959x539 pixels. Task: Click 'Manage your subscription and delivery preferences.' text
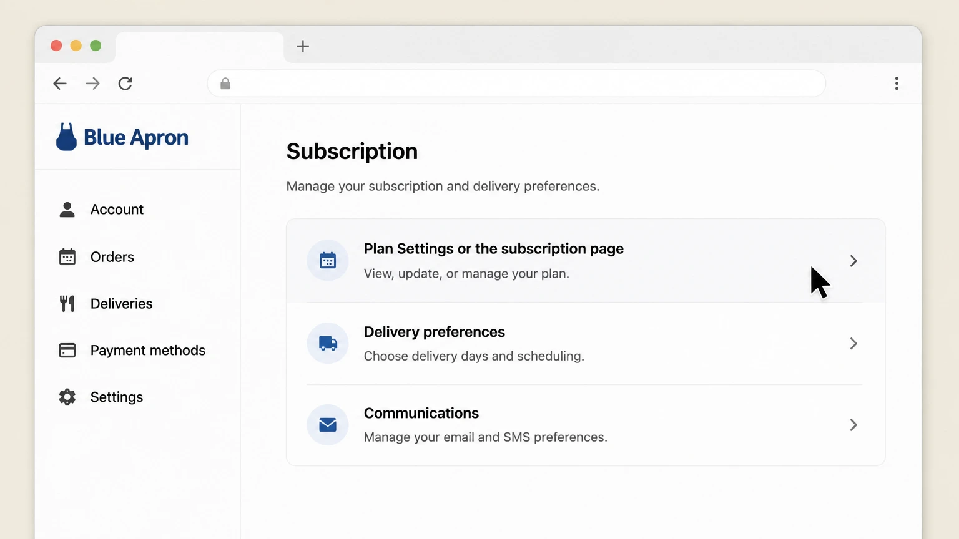point(443,187)
